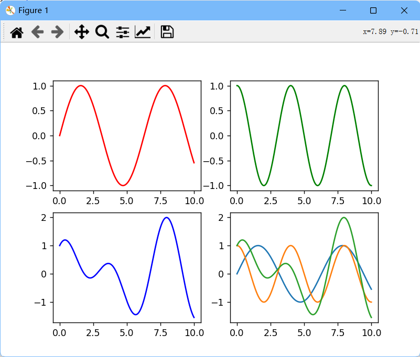Click the red sine curve subplot

click(127, 136)
